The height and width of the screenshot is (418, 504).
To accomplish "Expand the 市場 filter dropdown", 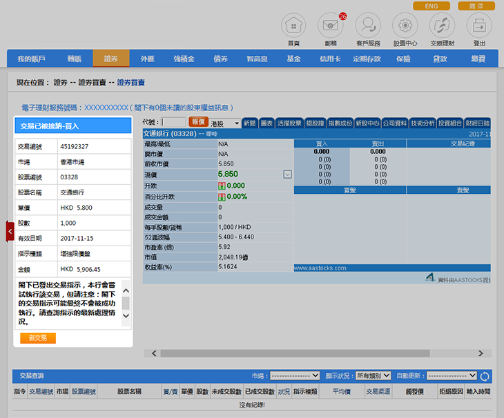I will (x=295, y=376).
